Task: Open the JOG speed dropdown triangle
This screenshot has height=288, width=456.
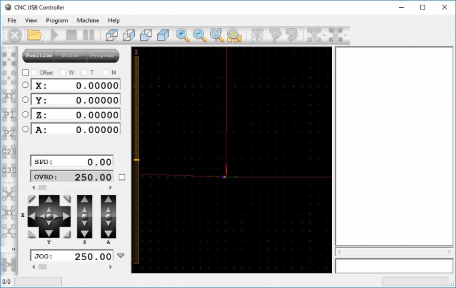Action: [121, 256]
